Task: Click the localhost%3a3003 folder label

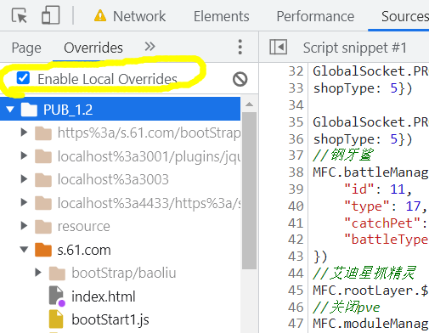Action: (x=113, y=179)
